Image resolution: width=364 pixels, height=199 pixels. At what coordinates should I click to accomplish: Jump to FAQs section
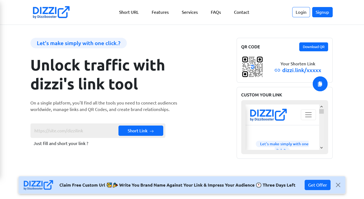[x=216, y=12]
